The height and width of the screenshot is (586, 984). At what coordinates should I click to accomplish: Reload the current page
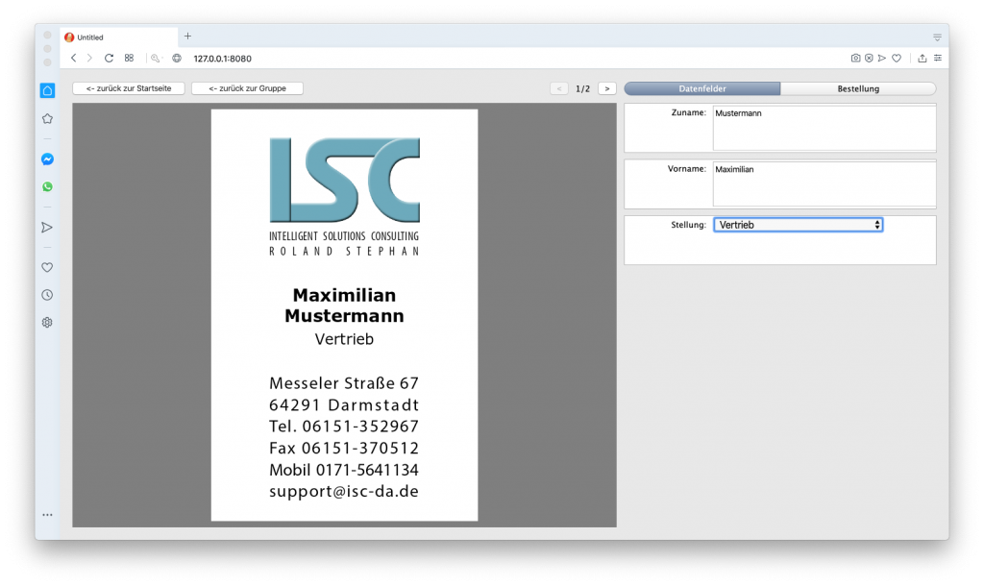[x=109, y=58]
